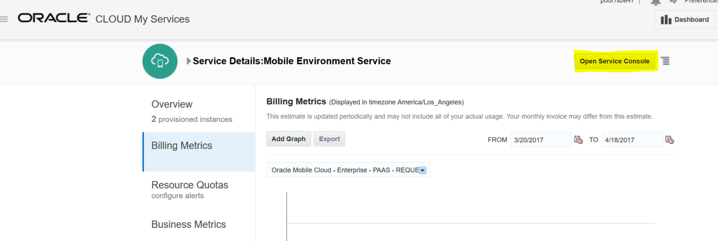
Task: Click the Billing Metrics heading text
Action: tap(296, 101)
